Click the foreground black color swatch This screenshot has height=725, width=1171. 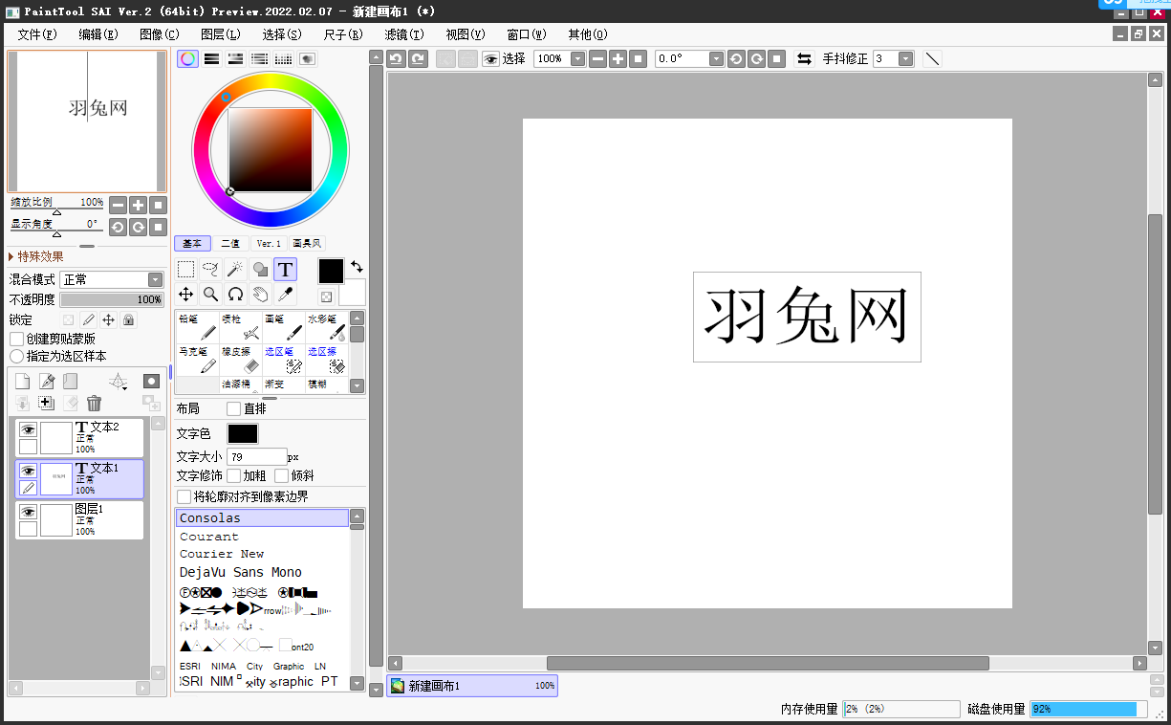pyautogui.click(x=331, y=271)
